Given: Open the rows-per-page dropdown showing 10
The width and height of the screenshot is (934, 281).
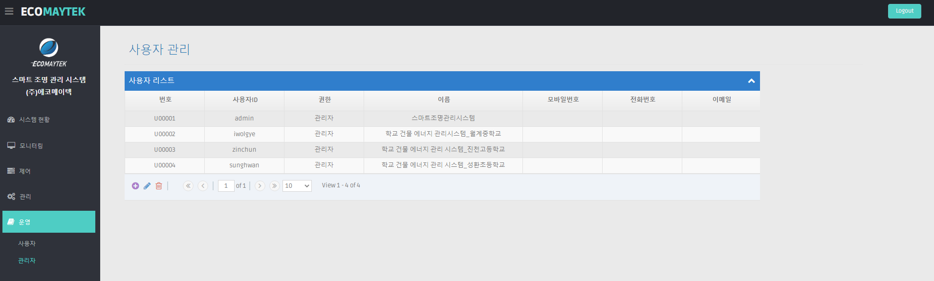Looking at the screenshot, I should (x=297, y=186).
